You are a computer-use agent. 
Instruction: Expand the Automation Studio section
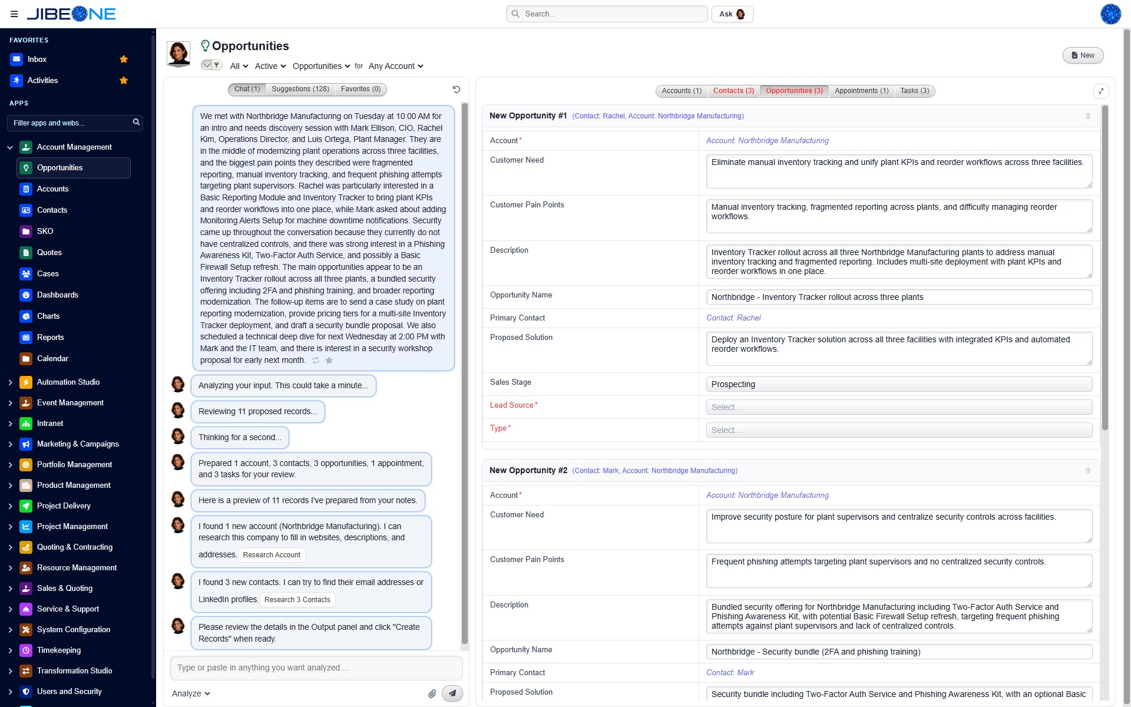point(10,382)
